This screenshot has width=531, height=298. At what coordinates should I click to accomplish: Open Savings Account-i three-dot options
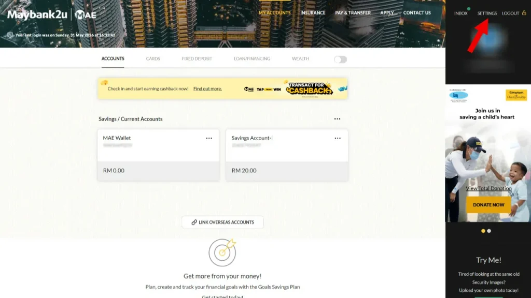click(338, 138)
